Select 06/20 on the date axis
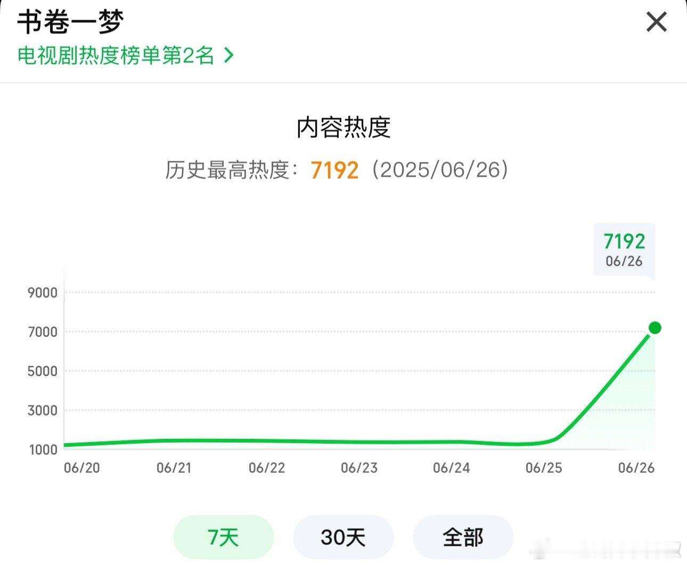Image resolution: width=687 pixels, height=566 pixels. pos(82,468)
